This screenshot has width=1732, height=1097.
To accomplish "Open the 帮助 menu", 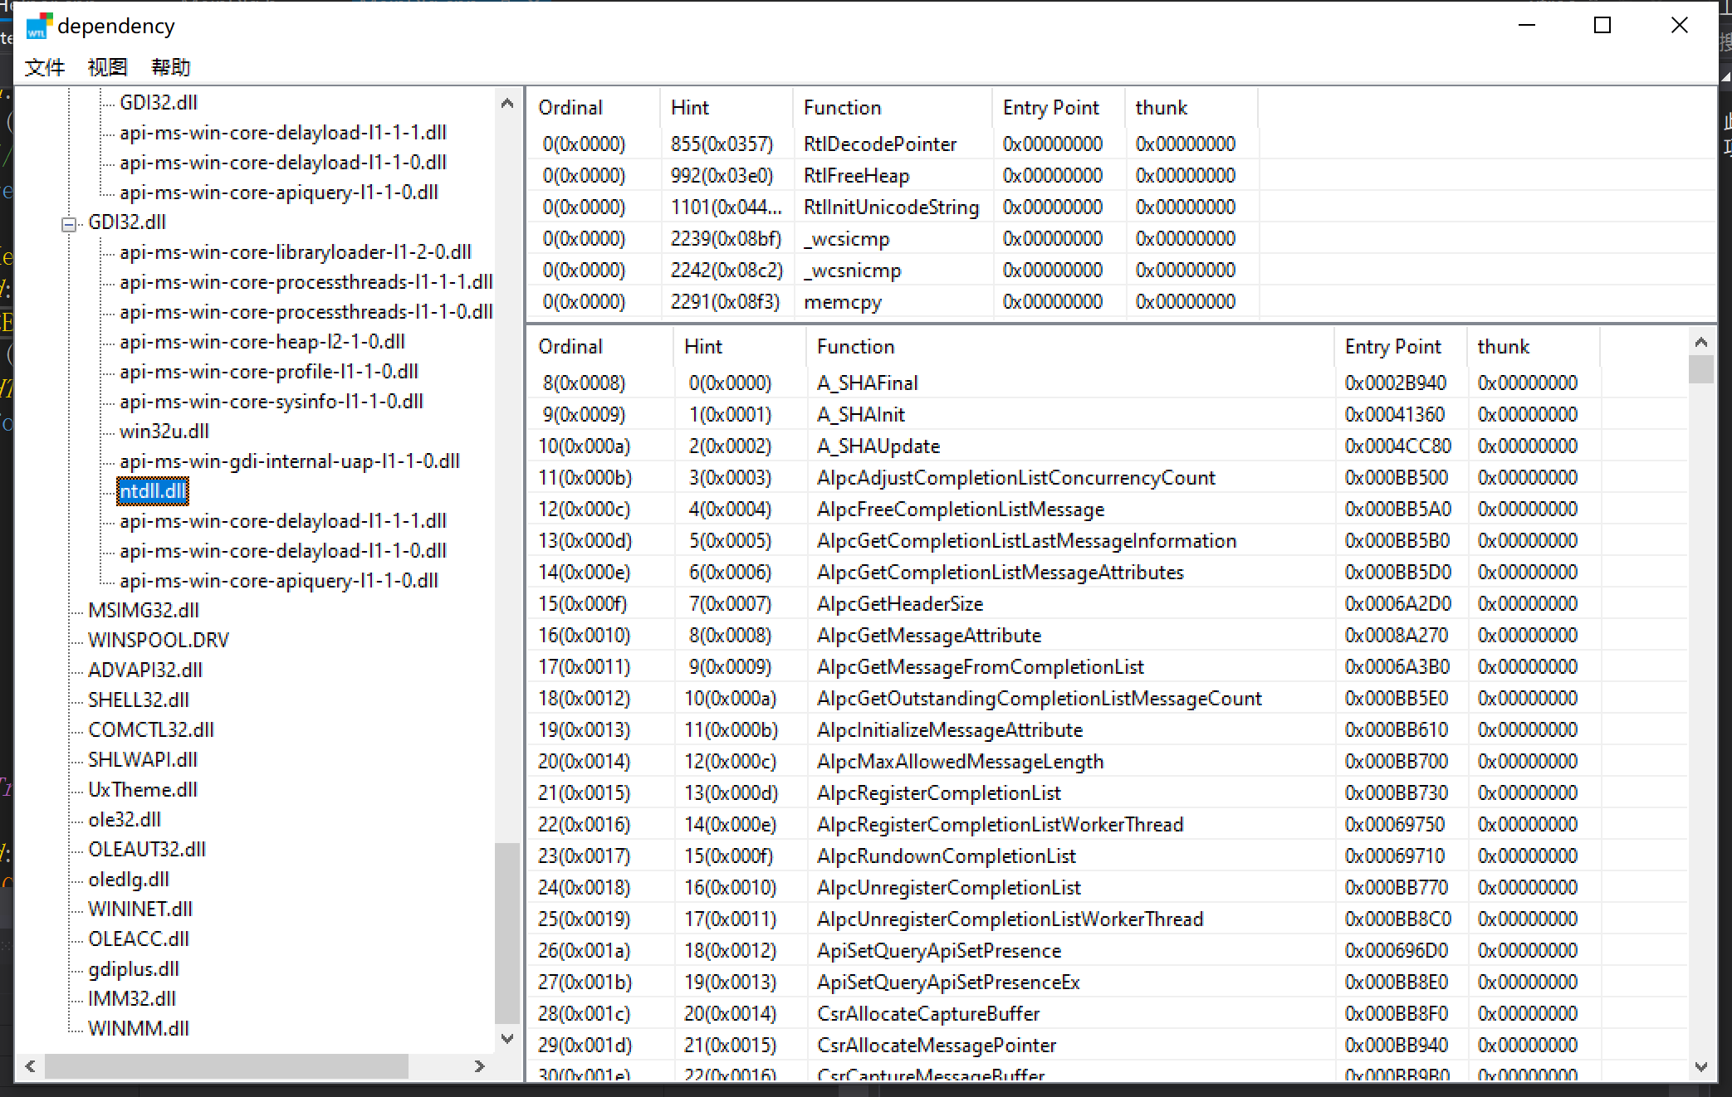I will coord(170,67).
